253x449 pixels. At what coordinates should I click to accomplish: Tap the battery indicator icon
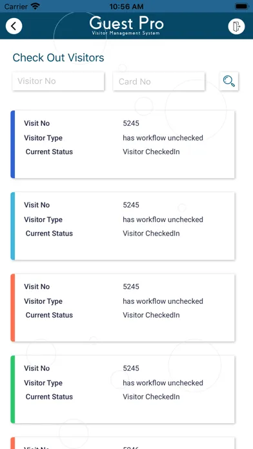pyautogui.click(x=242, y=6)
